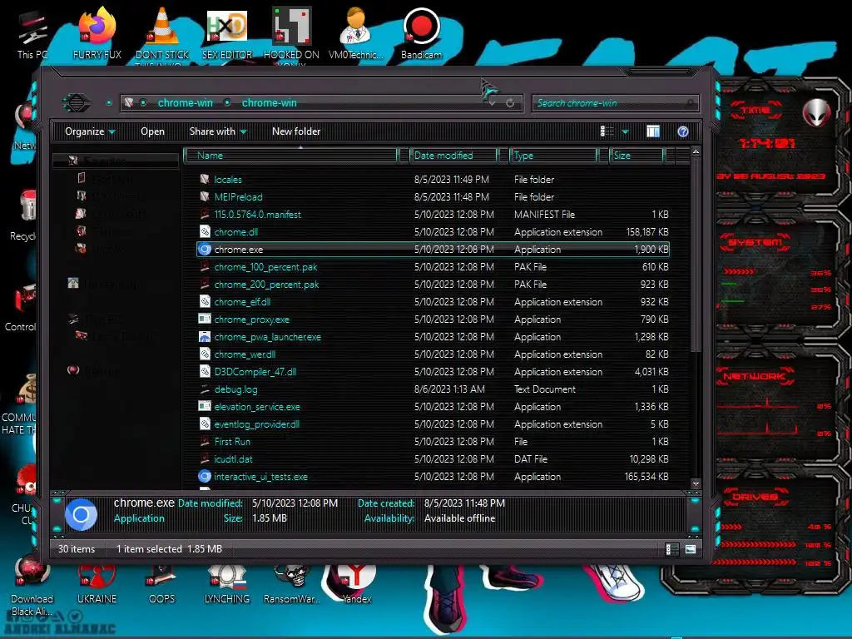Image resolution: width=852 pixels, height=639 pixels.
Task: Sort by the Name column header
Action: click(x=290, y=156)
